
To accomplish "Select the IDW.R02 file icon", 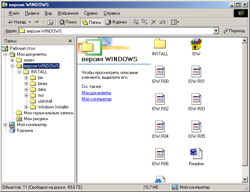I will (160, 99).
